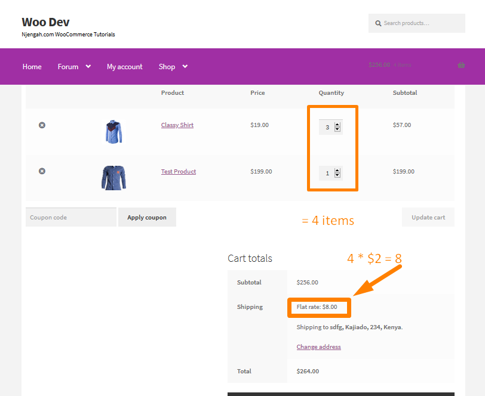Click the Cart totals heading
Screen dimensions: 485x396
(250, 258)
